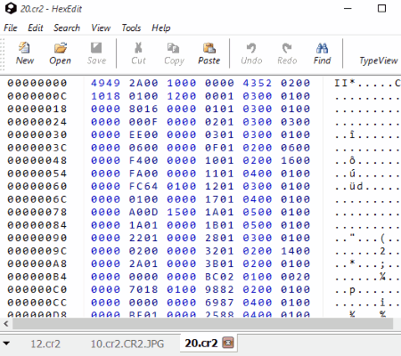Click the New file toolbar icon

click(x=24, y=47)
